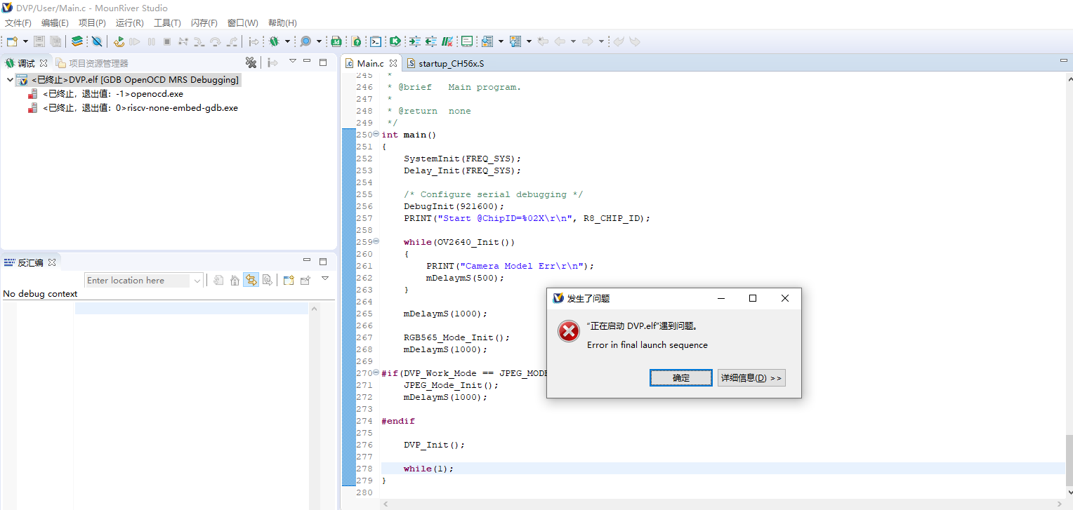Toggle Link with Active Debug Context
Viewport: 1073px width, 510px height.
[x=251, y=281]
